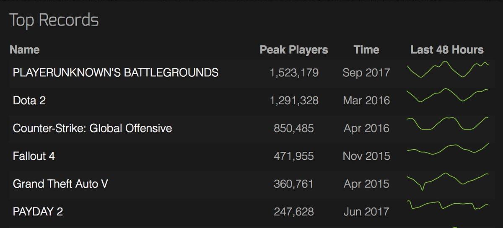This screenshot has width=503, height=228.
Task: Click the Time column header
Action: coord(366,50)
